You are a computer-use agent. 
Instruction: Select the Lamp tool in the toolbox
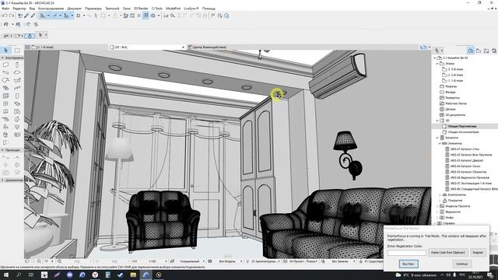tap(17, 127)
